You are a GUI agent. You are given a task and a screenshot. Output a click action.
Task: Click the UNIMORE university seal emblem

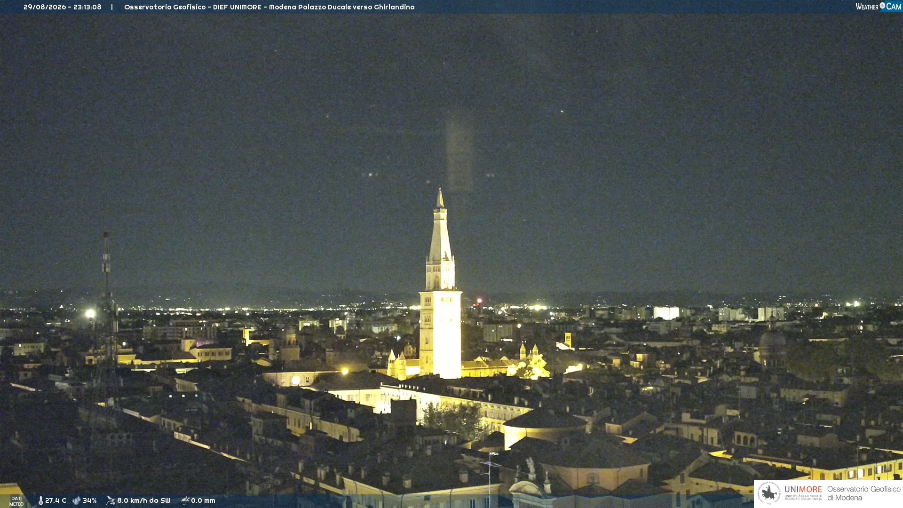point(769,493)
